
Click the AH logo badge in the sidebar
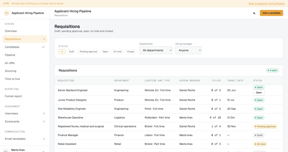click(x=7, y=13)
